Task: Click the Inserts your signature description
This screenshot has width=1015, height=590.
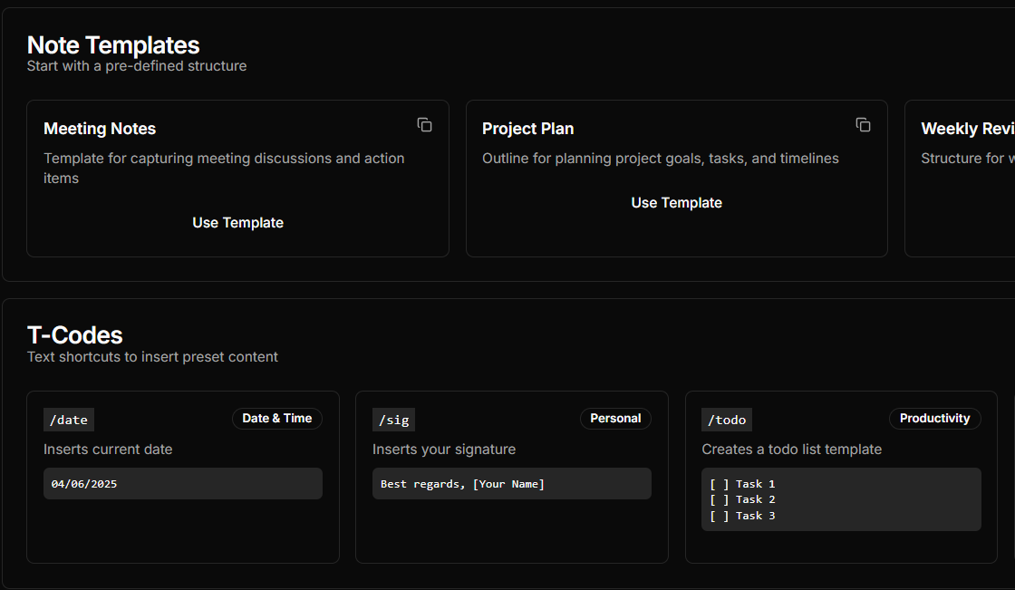Action: click(x=444, y=450)
